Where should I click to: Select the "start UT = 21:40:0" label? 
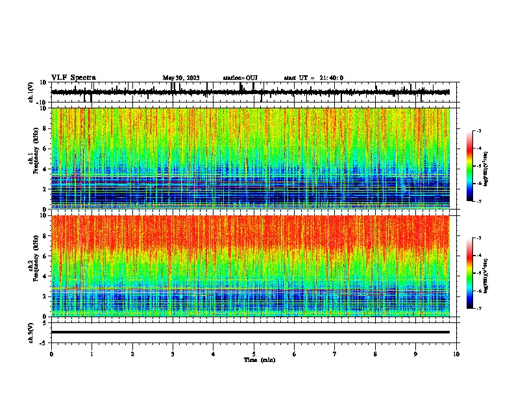313,78
